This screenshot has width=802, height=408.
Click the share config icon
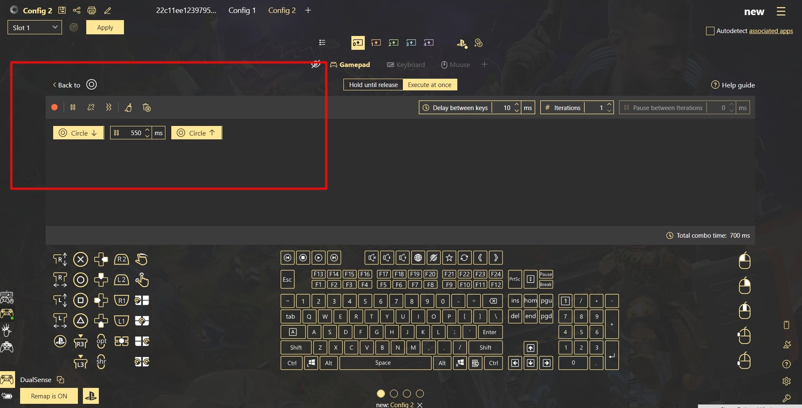tap(77, 10)
